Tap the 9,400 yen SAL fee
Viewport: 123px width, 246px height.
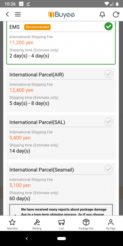20,138
